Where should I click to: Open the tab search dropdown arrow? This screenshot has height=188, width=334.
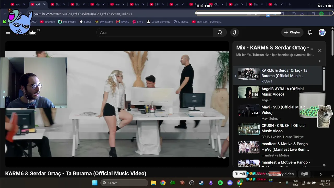tap(4, 4)
